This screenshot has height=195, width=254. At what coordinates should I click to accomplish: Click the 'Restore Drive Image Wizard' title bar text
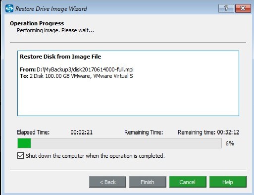pos(51,9)
